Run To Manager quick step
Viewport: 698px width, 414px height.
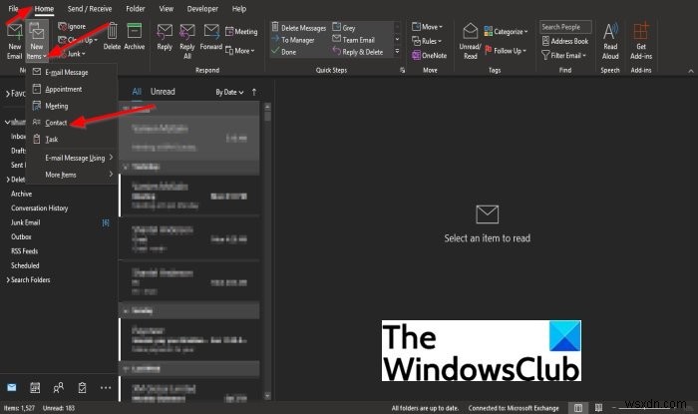pyautogui.click(x=293, y=40)
